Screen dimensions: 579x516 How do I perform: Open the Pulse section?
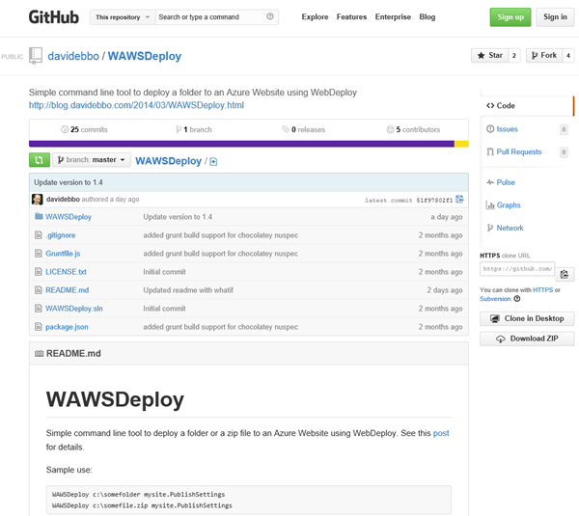point(506,181)
